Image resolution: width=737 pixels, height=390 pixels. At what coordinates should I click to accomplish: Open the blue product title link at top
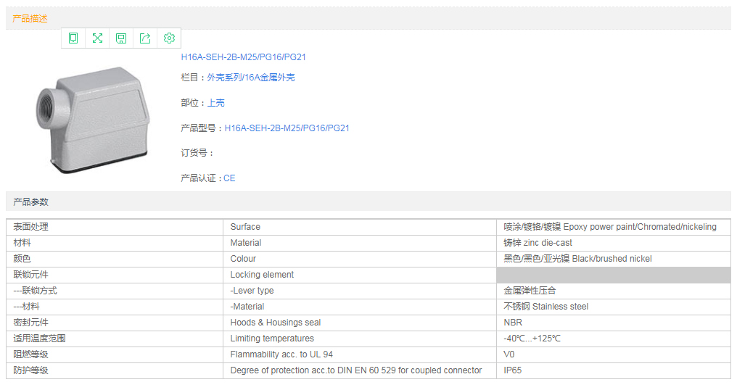(x=243, y=57)
